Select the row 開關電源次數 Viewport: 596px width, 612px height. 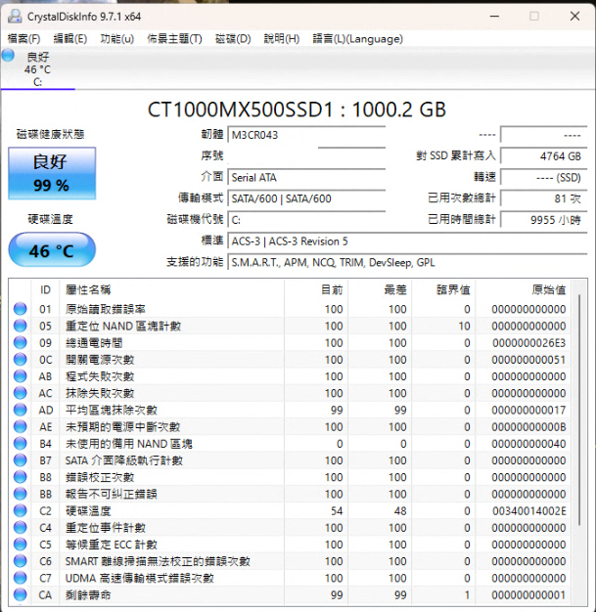(290, 359)
